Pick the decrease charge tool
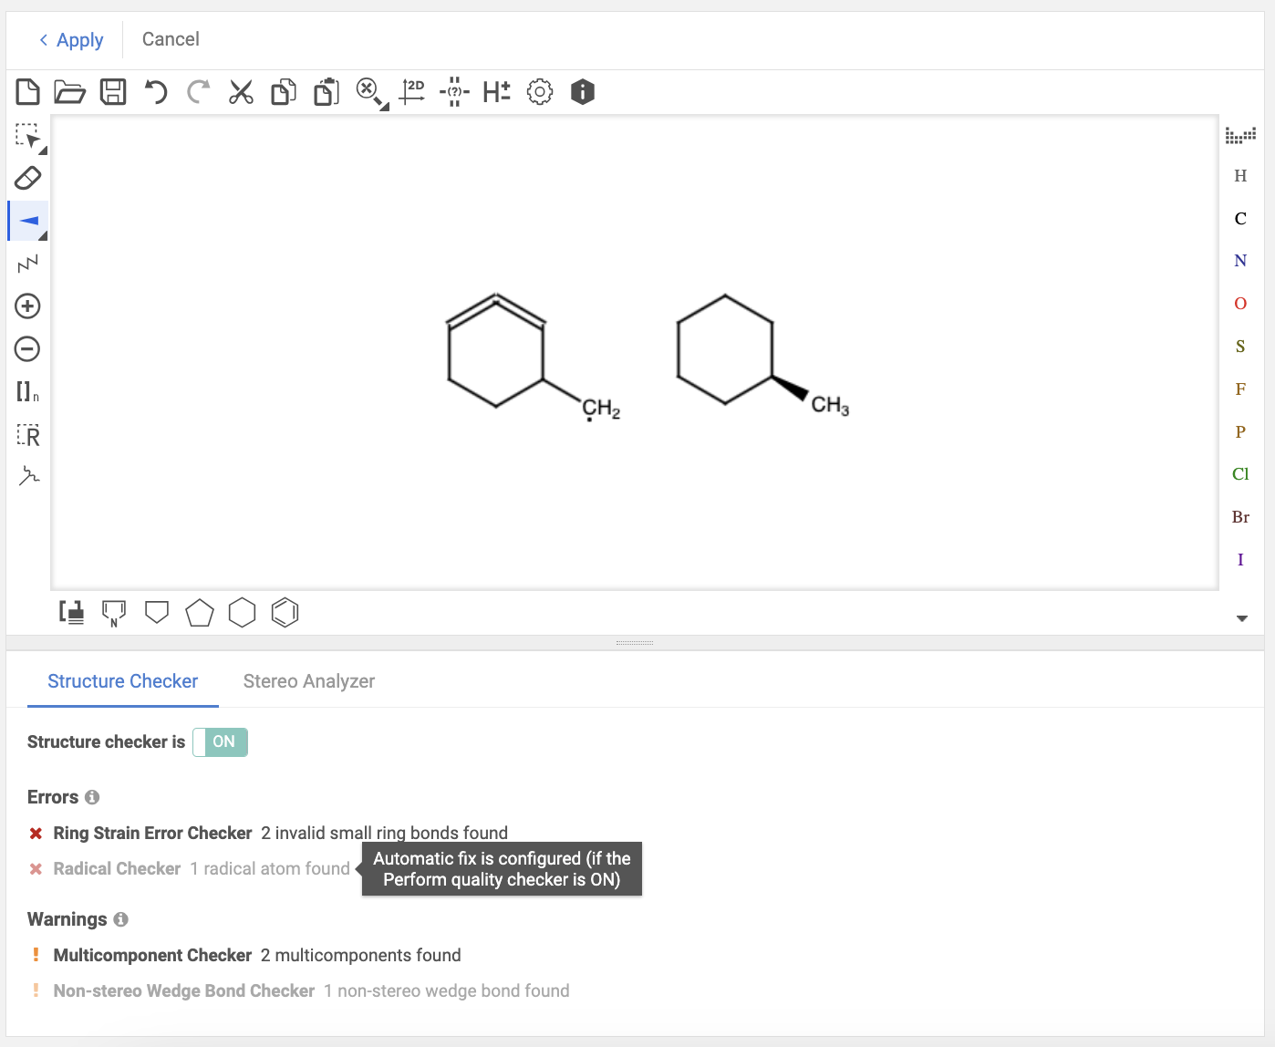This screenshot has width=1275, height=1047. 27,348
